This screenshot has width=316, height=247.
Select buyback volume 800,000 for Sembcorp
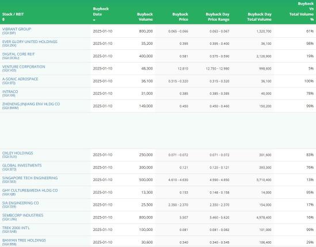(146, 218)
